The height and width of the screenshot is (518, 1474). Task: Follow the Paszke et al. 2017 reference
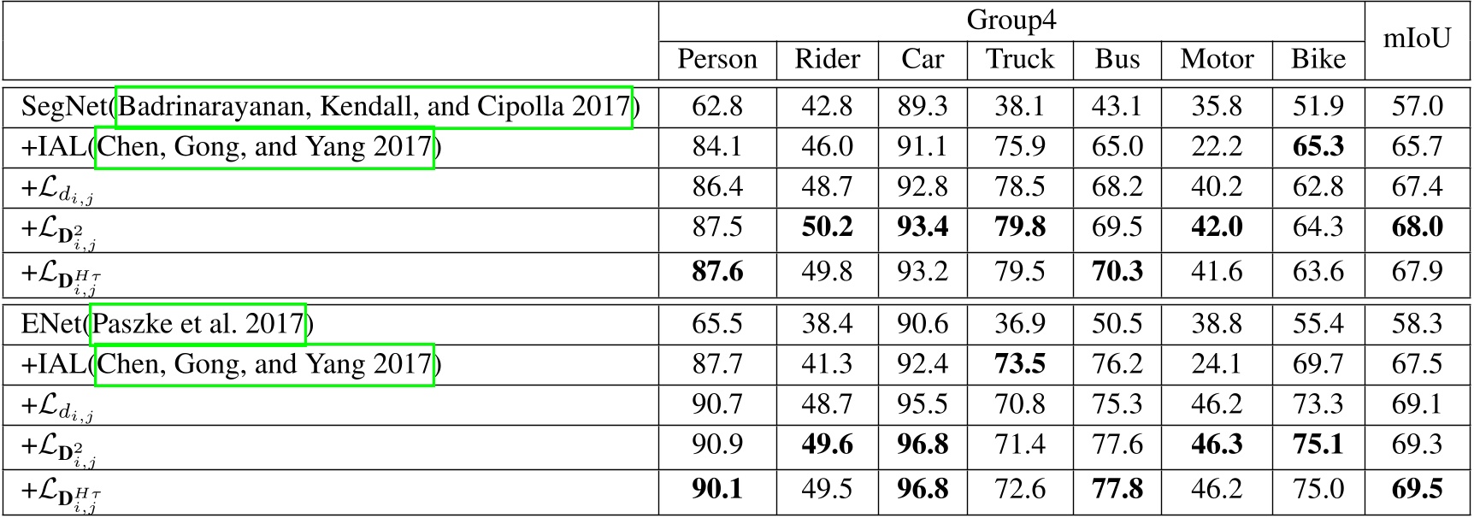click(x=198, y=325)
